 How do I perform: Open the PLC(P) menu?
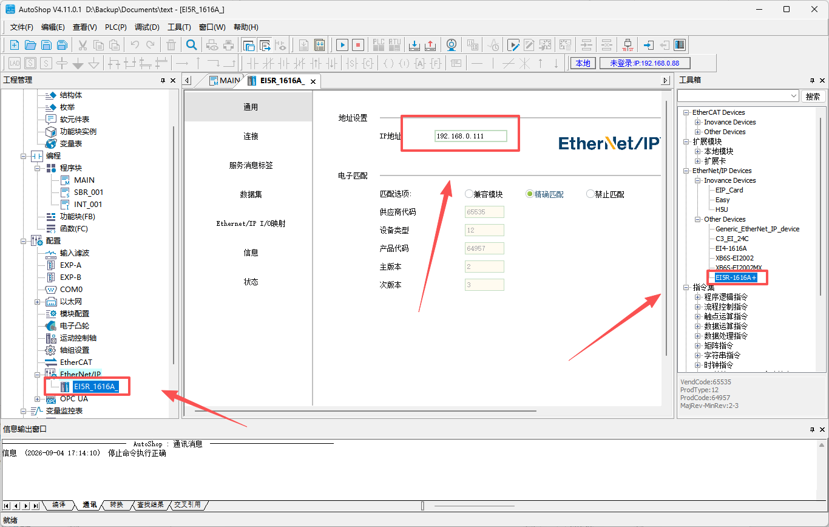click(x=116, y=27)
